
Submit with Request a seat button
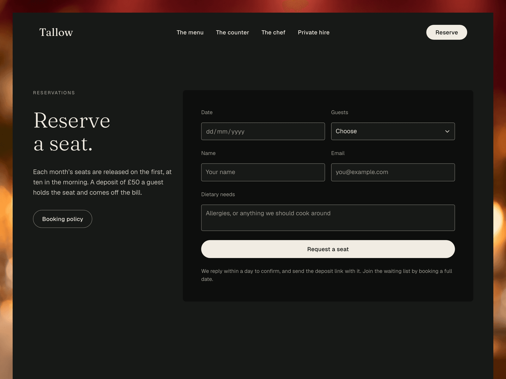(328, 249)
